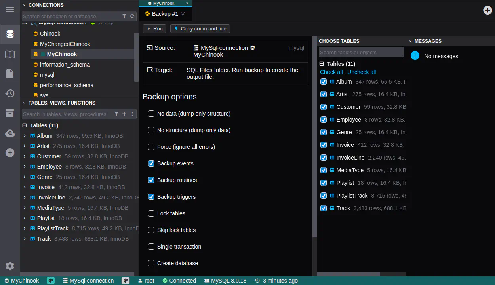Click the Run button
This screenshot has width=495, height=285.
(x=154, y=29)
